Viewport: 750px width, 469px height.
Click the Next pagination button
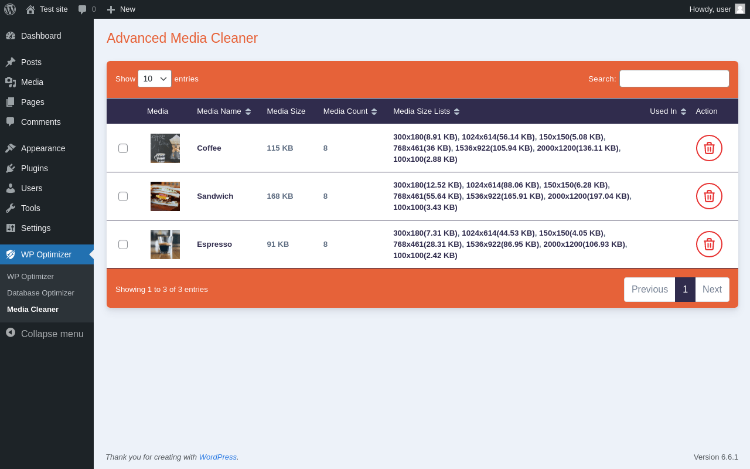click(x=712, y=290)
